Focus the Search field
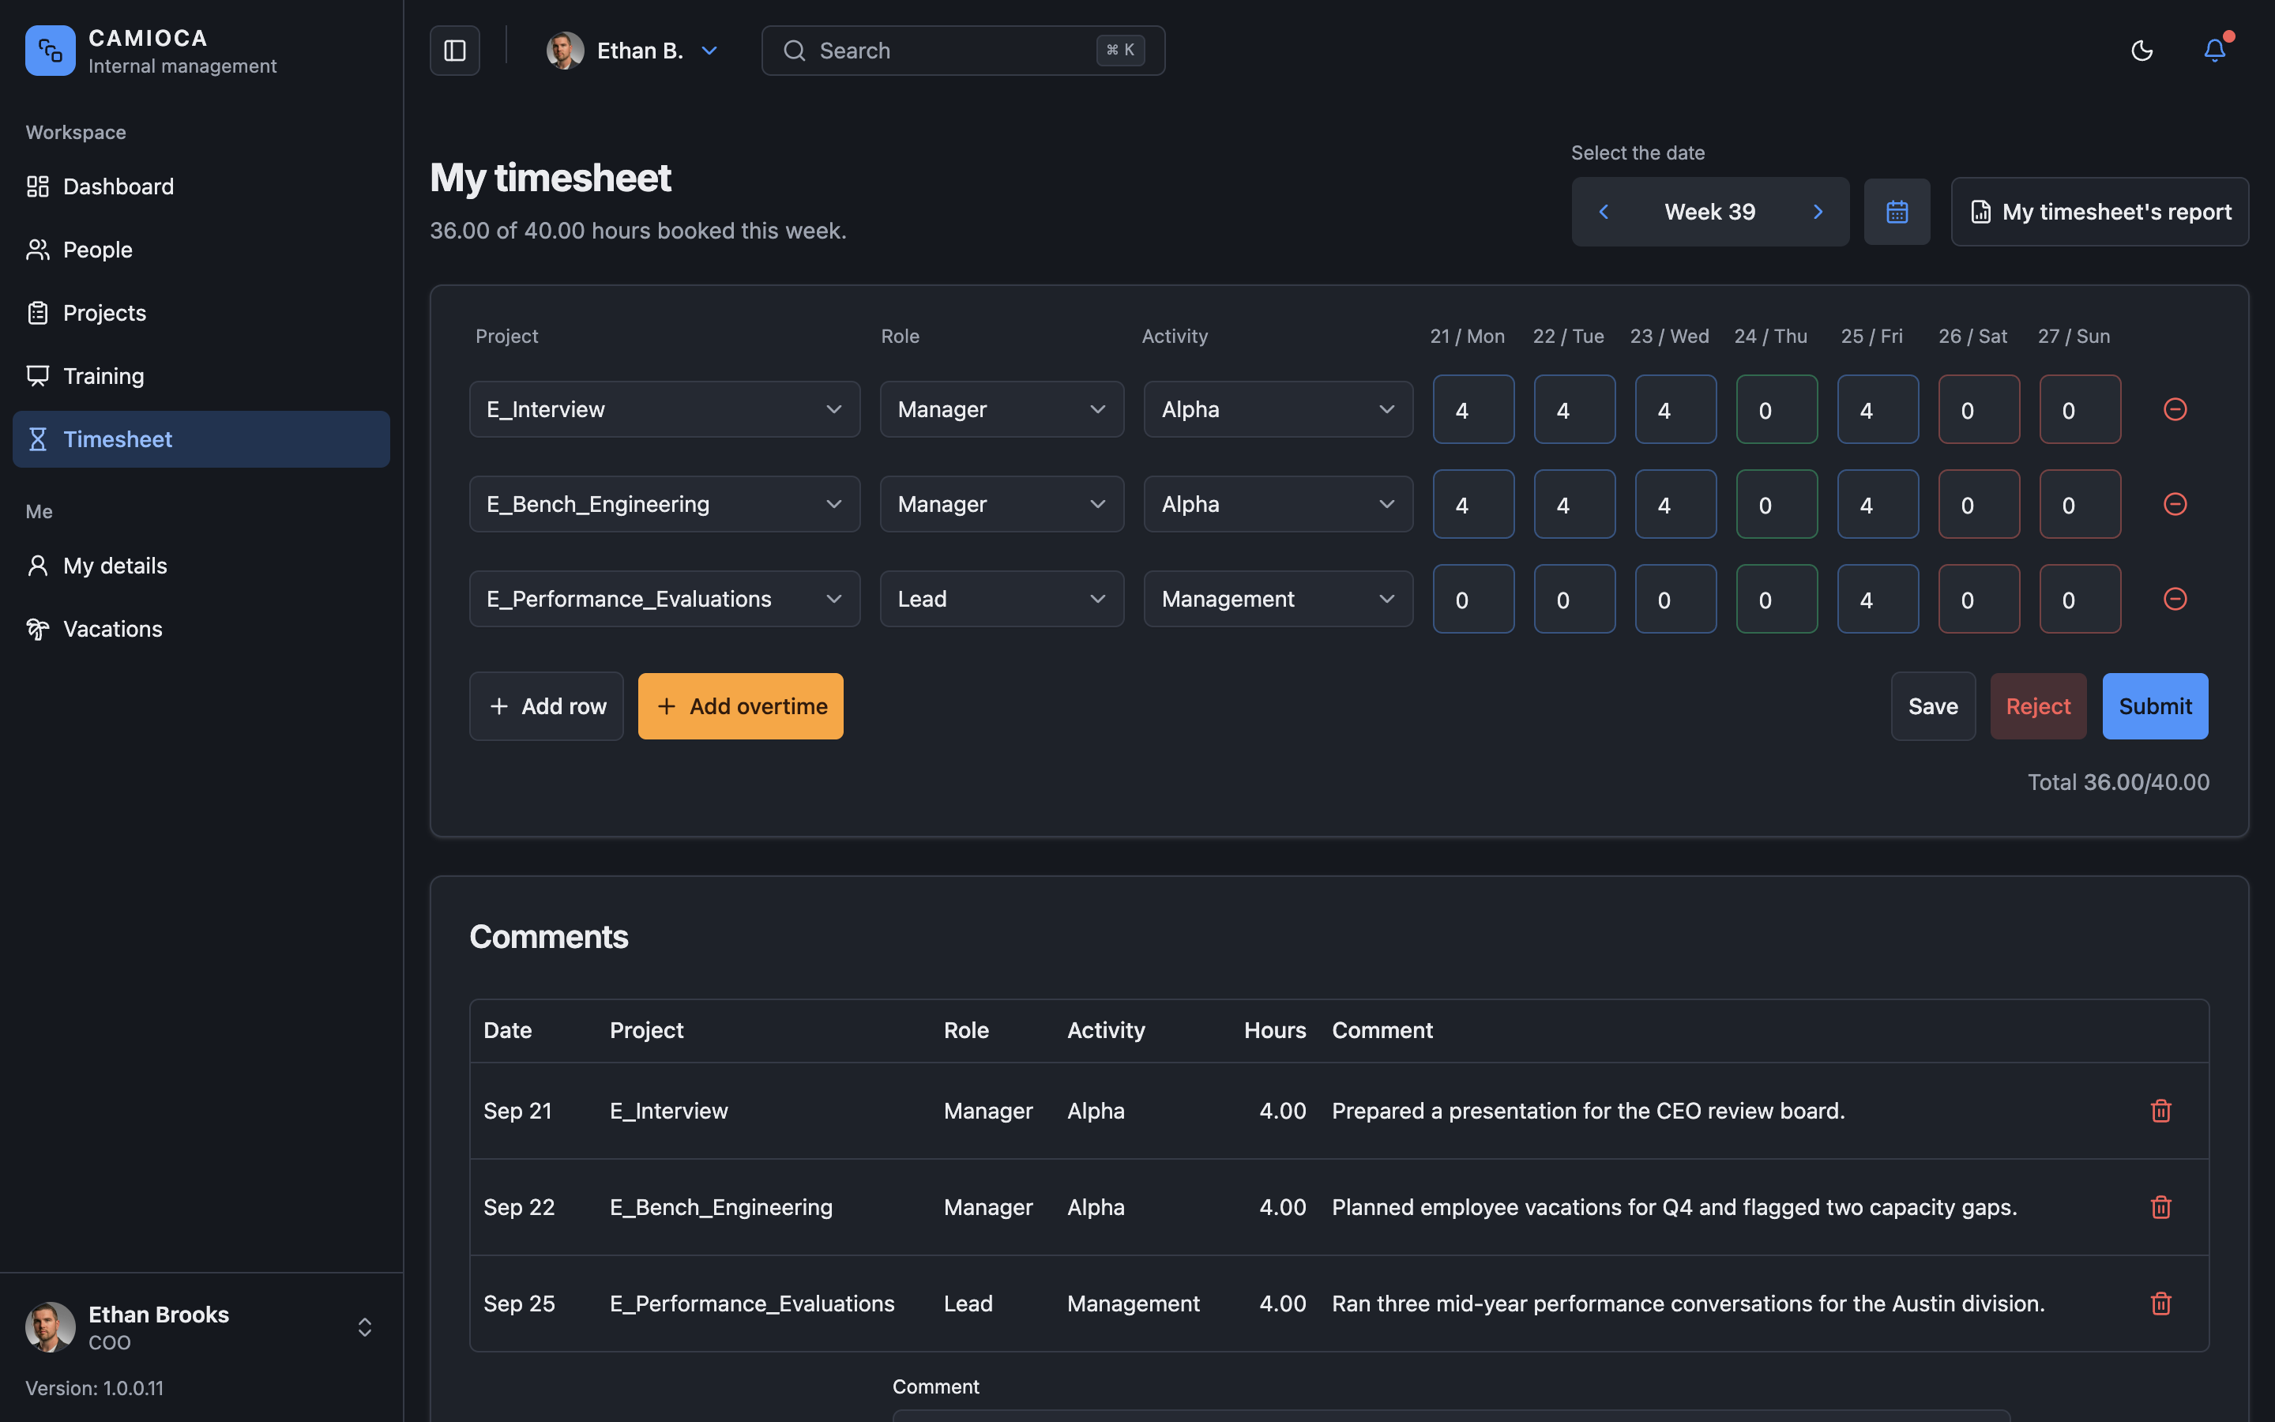2275x1422 pixels. click(963, 51)
